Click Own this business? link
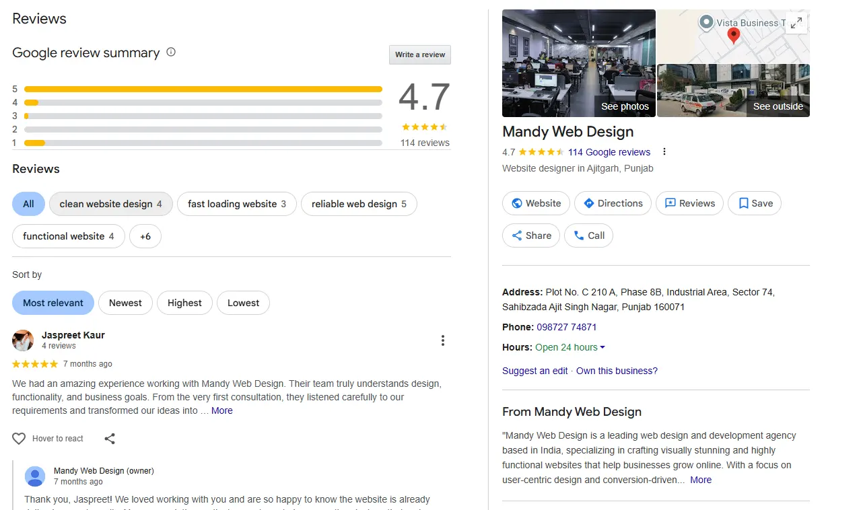Viewport: 861px width, 510px height. coord(617,371)
